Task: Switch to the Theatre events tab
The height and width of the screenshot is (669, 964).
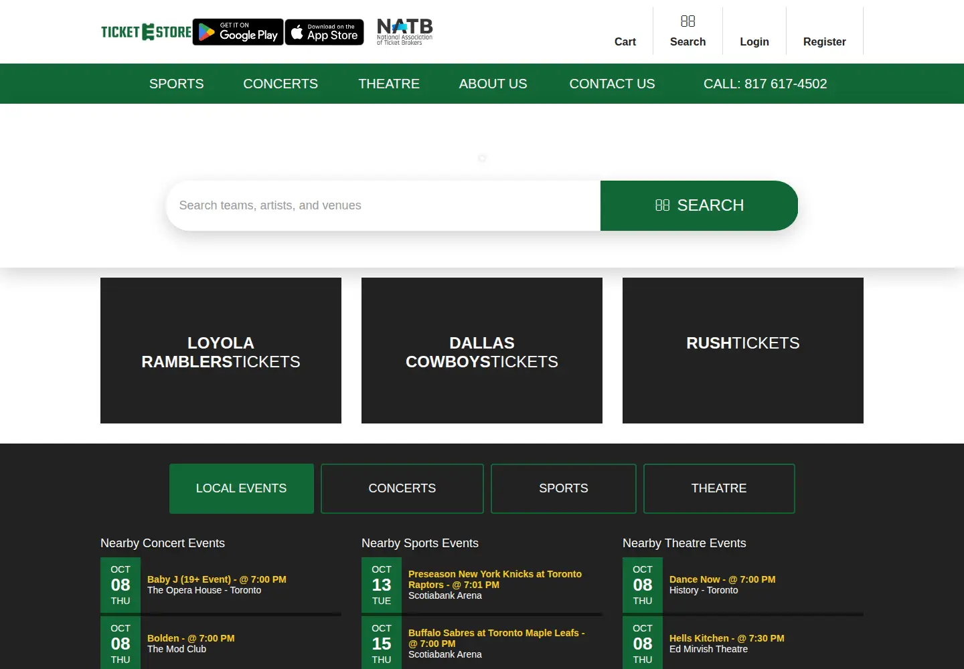Action: 719,488
